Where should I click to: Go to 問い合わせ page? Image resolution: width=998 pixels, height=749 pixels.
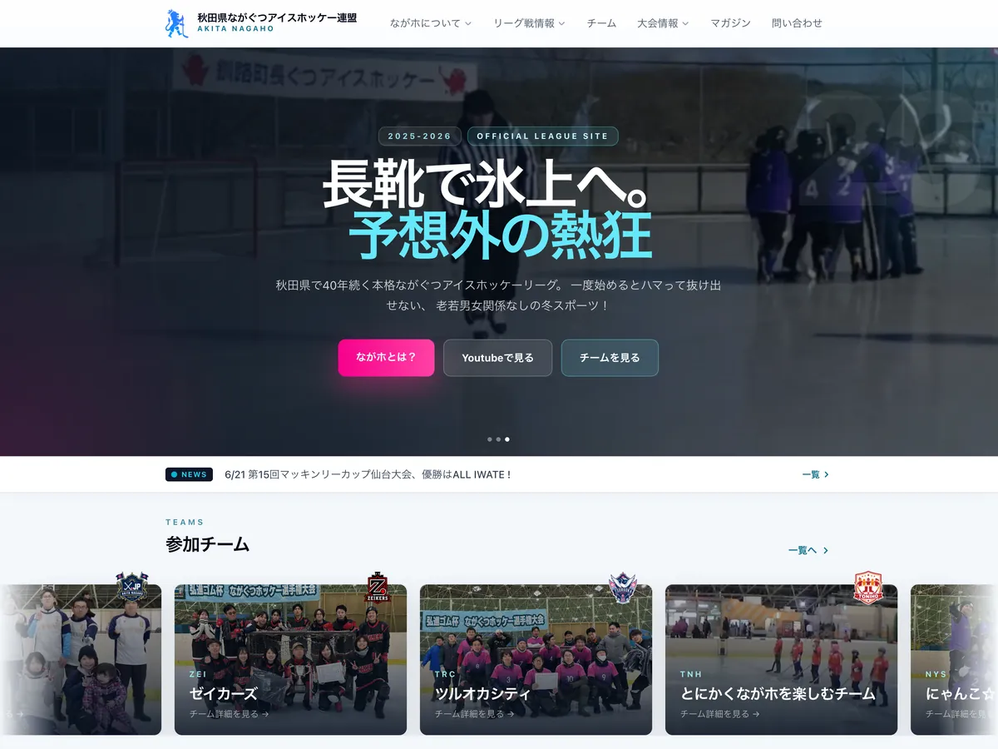797,23
